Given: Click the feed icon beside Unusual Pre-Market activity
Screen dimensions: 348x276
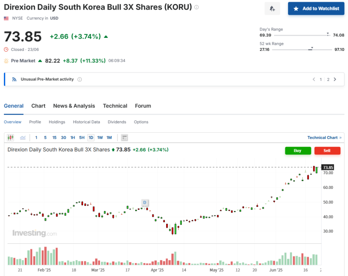Looking at the screenshot, I should pos(14,79).
